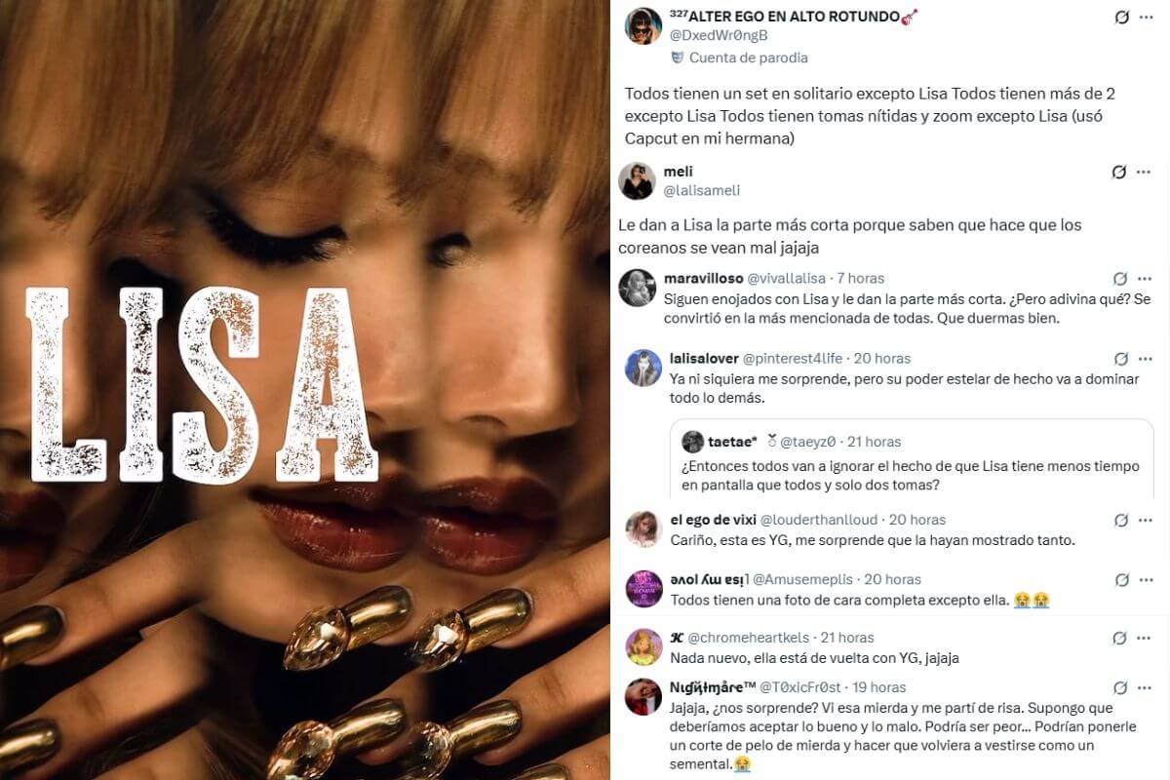Open meli's profile avatar
1170x780 pixels.
coord(637,181)
